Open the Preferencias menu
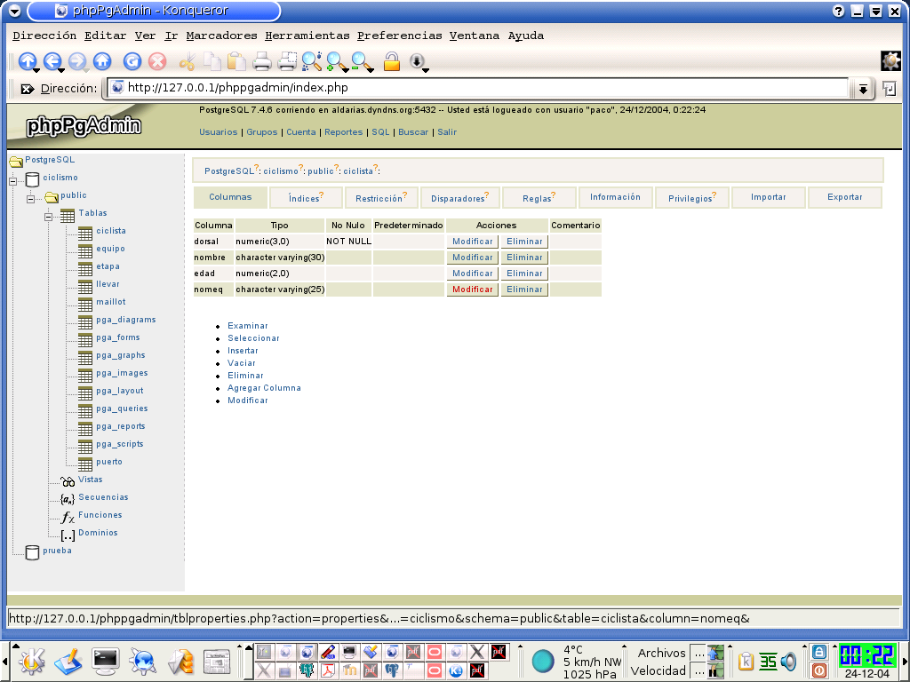The image size is (910, 682). pos(400,36)
